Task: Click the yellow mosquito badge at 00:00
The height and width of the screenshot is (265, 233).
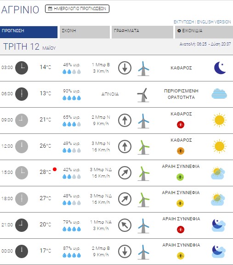Action: pyautogui.click(x=181, y=256)
